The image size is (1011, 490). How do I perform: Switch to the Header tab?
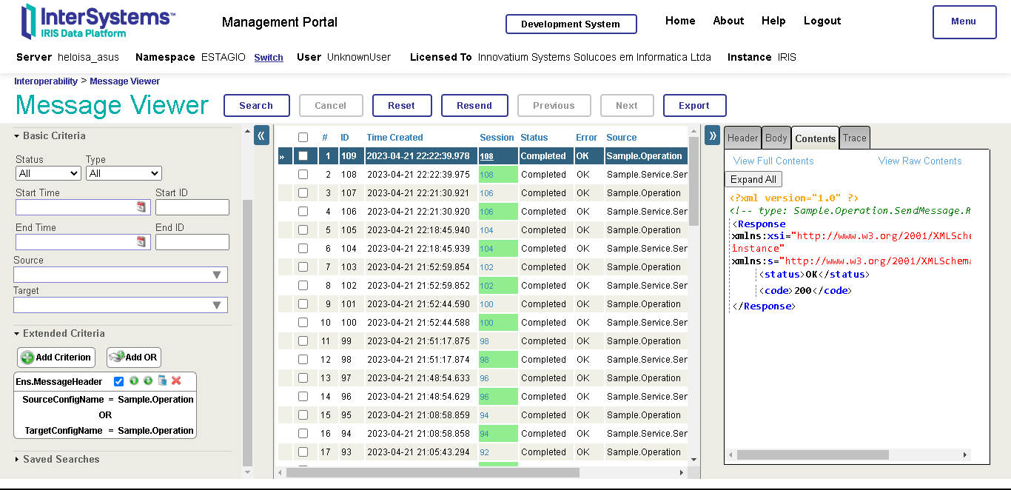click(x=742, y=138)
